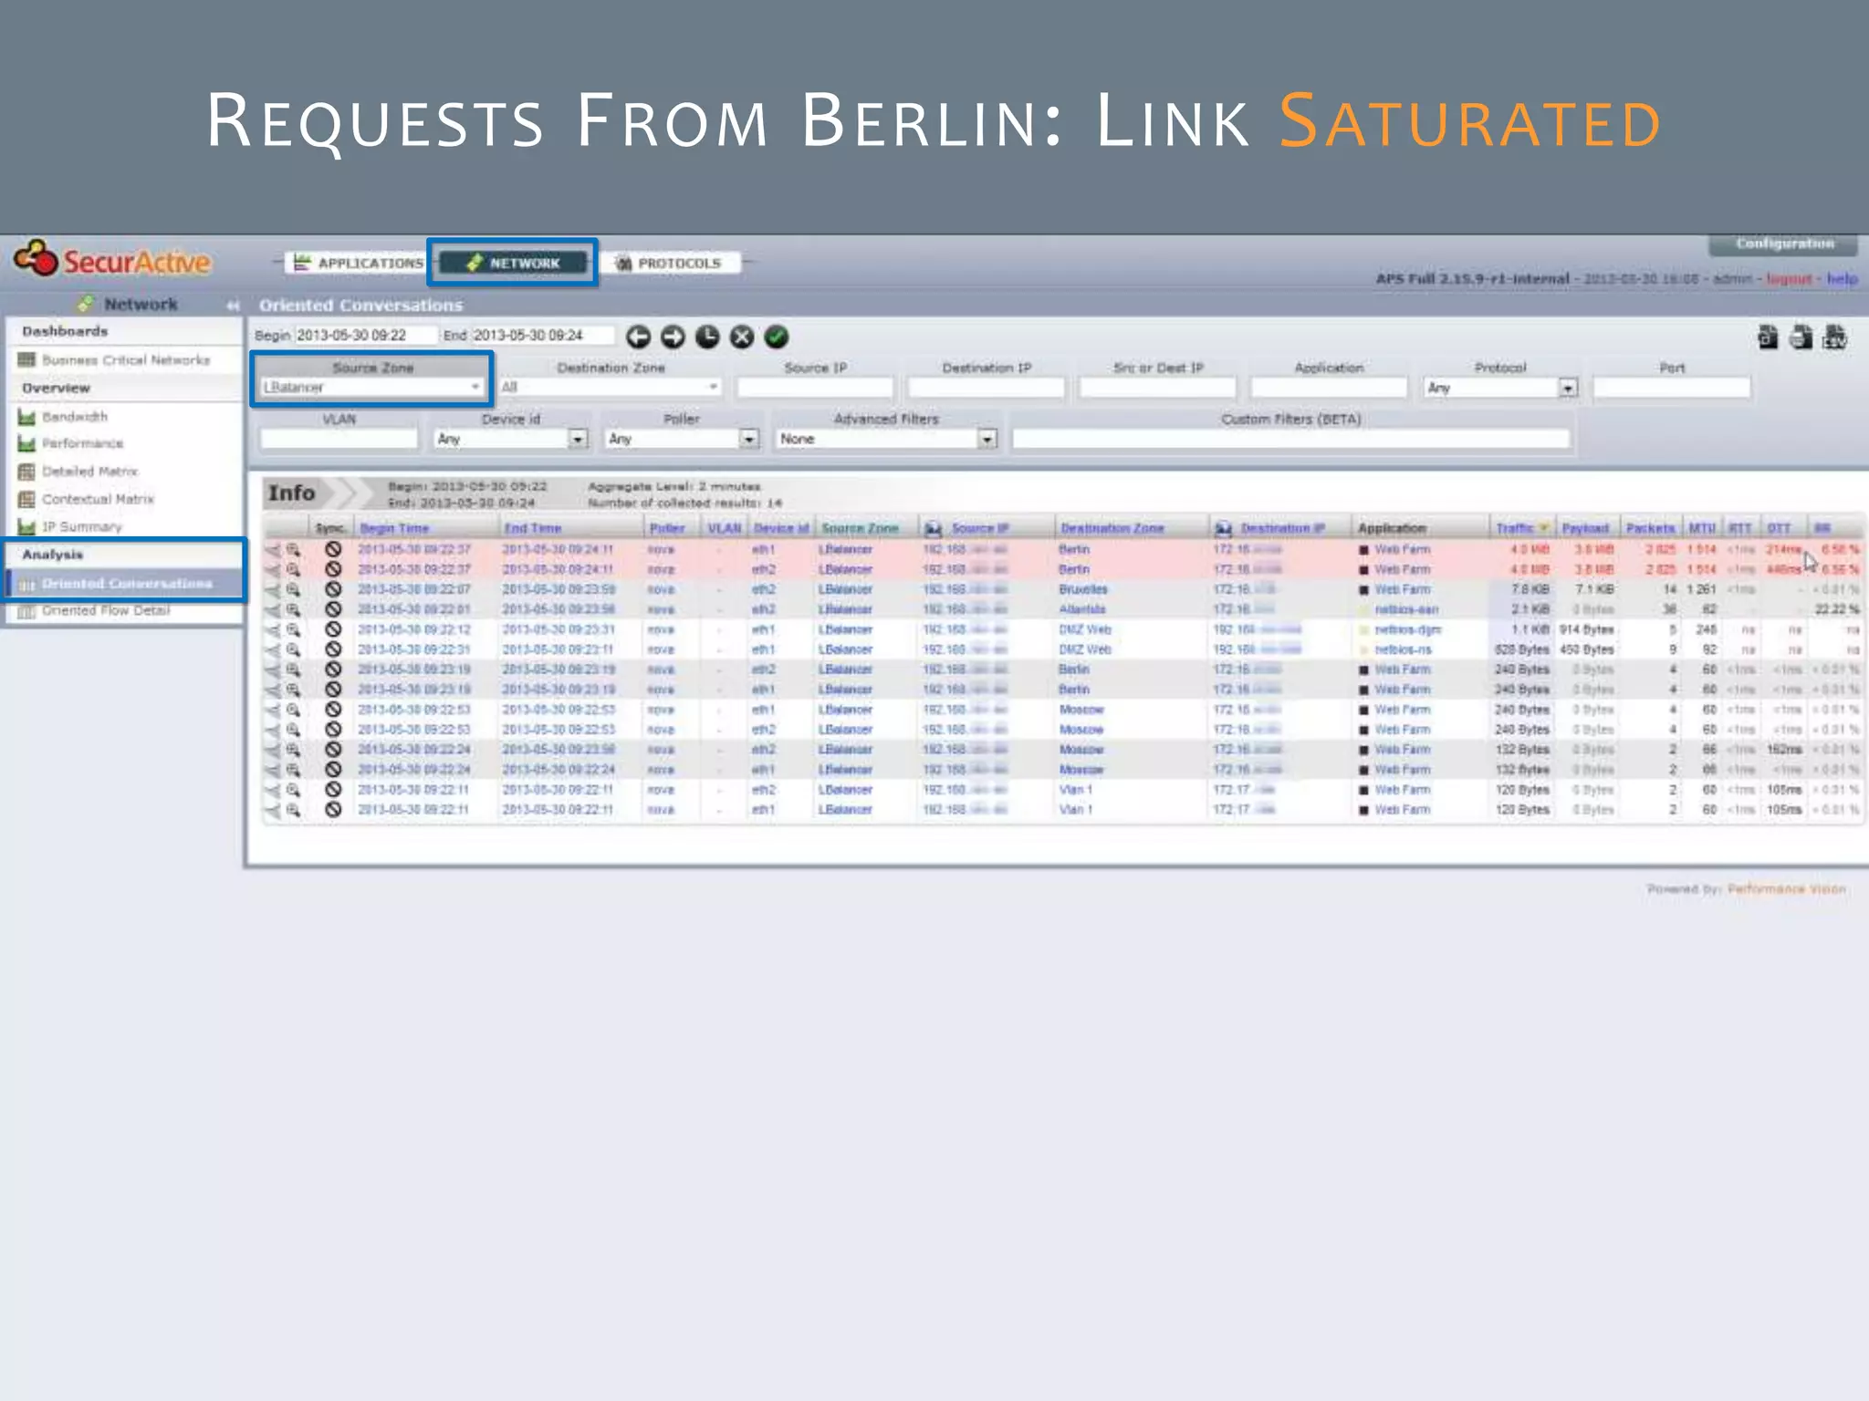Click the Bandwidth chart icon in sidebar

(x=26, y=417)
